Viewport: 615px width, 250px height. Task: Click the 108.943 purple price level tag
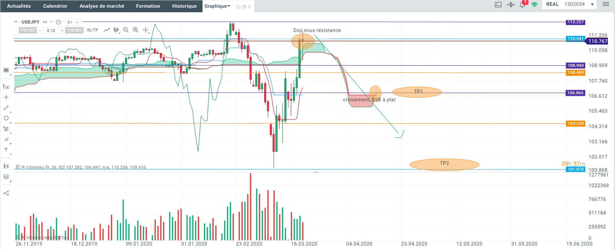(576, 65)
